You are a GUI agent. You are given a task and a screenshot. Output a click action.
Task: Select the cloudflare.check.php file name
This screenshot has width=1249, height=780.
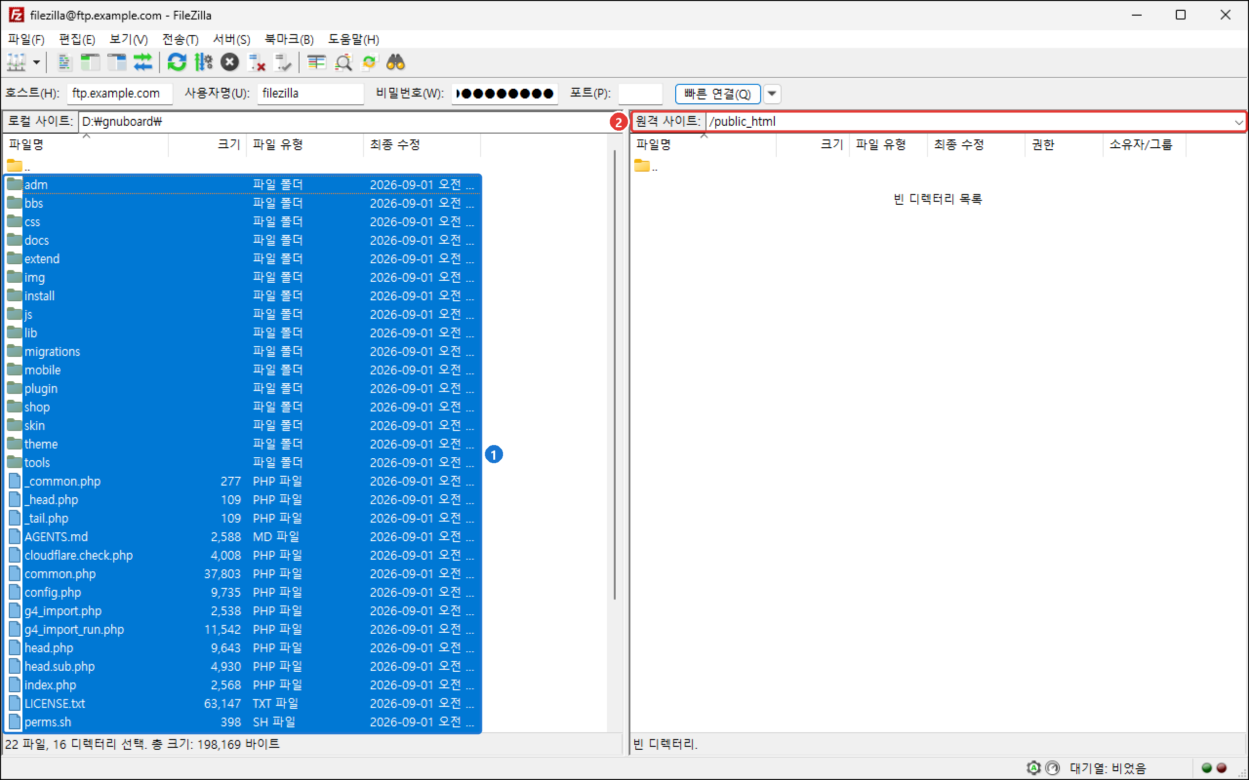click(79, 555)
